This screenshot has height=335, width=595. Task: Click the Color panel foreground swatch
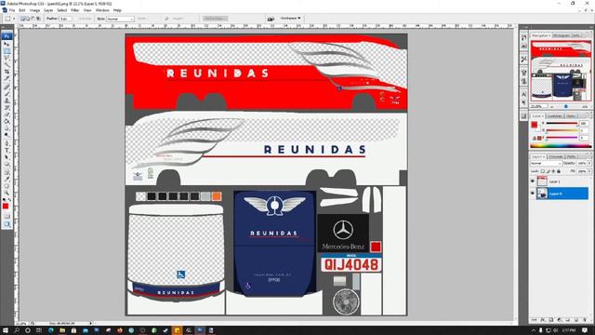click(x=535, y=125)
